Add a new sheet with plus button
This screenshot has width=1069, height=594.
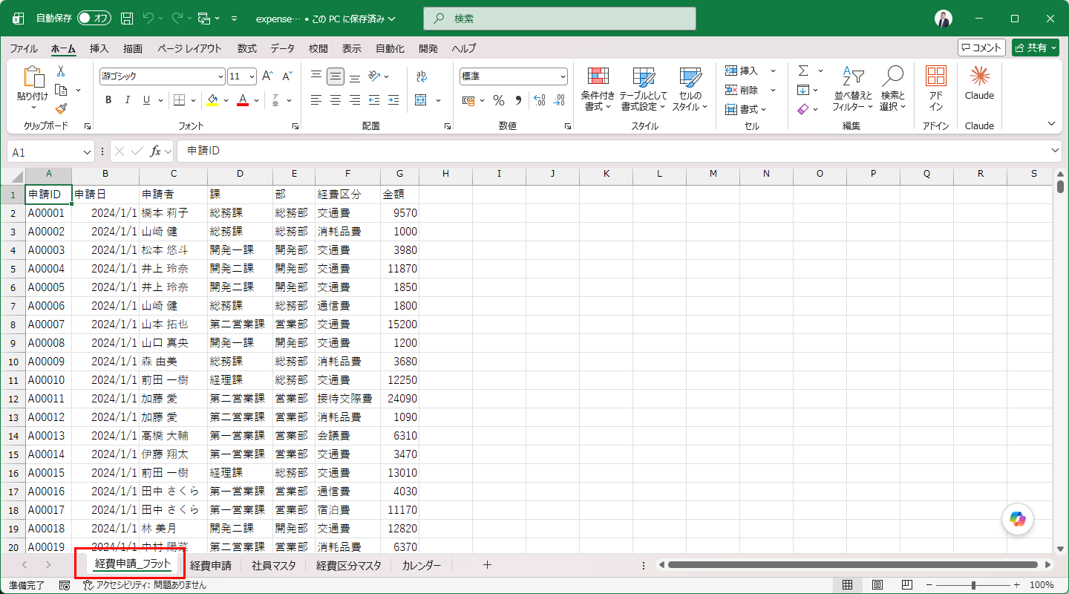click(487, 565)
